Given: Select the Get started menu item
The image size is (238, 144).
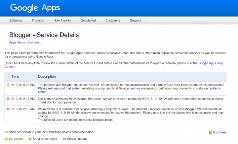Looking at the screenshot, I should pos(88,21).
